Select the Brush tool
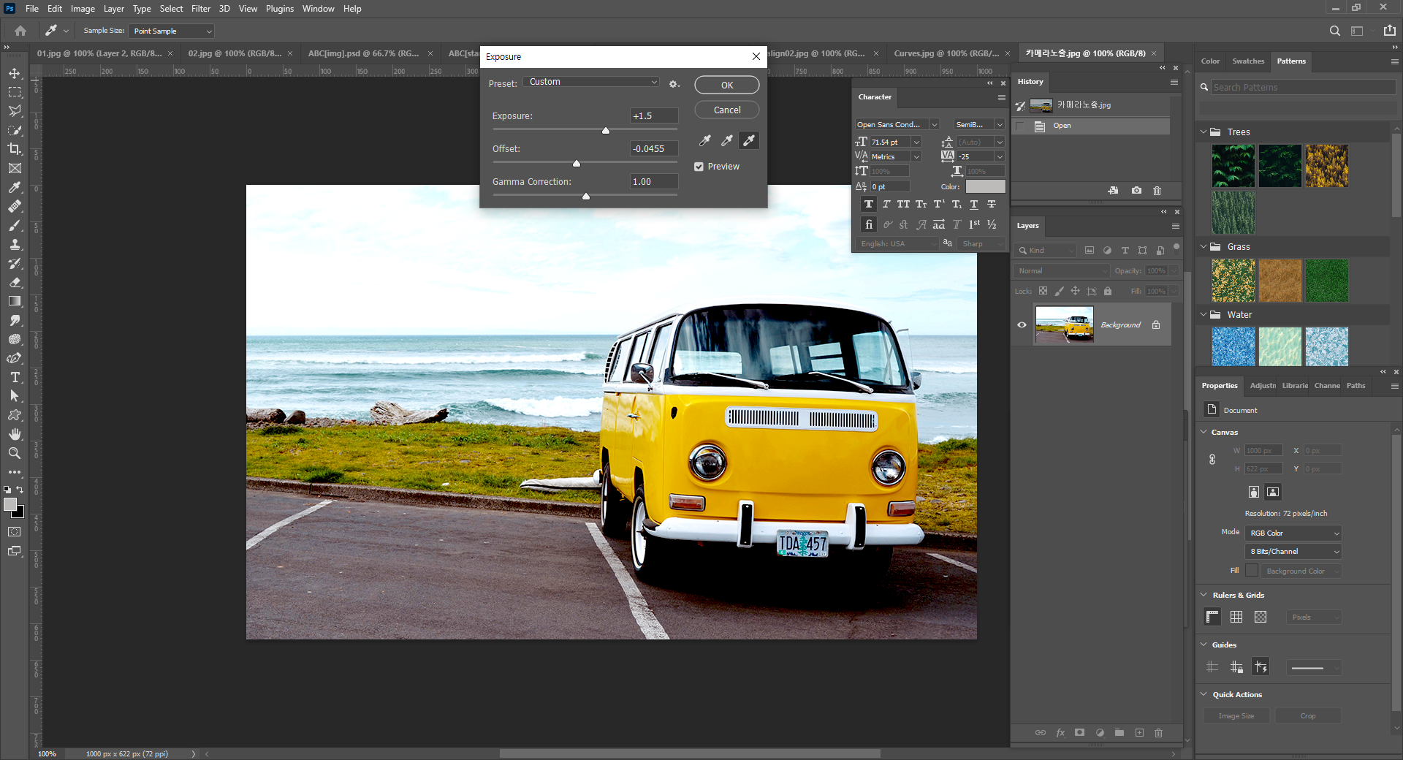 [15, 225]
